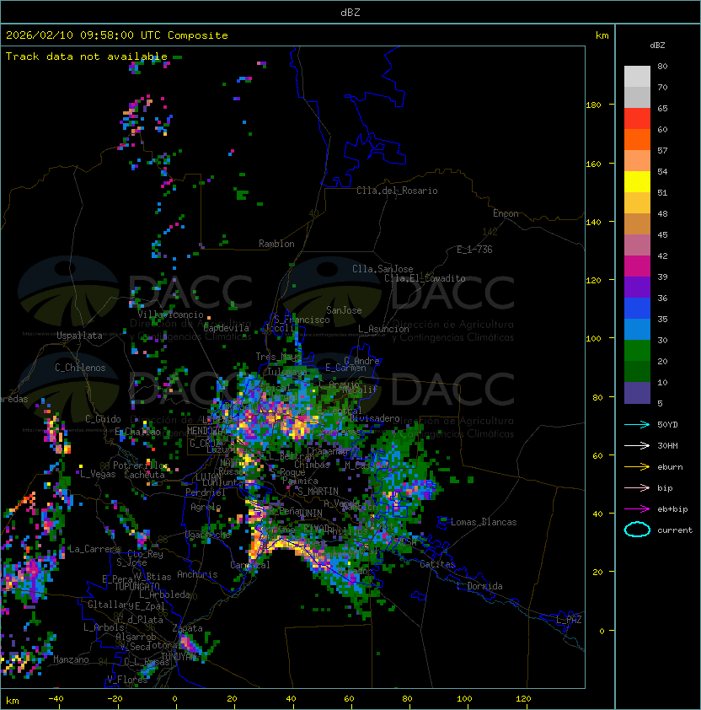Click the royal blue swatch between 36 and 35
This screenshot has height=710, width=701.
pyautogui.click(x=637, y=309)
